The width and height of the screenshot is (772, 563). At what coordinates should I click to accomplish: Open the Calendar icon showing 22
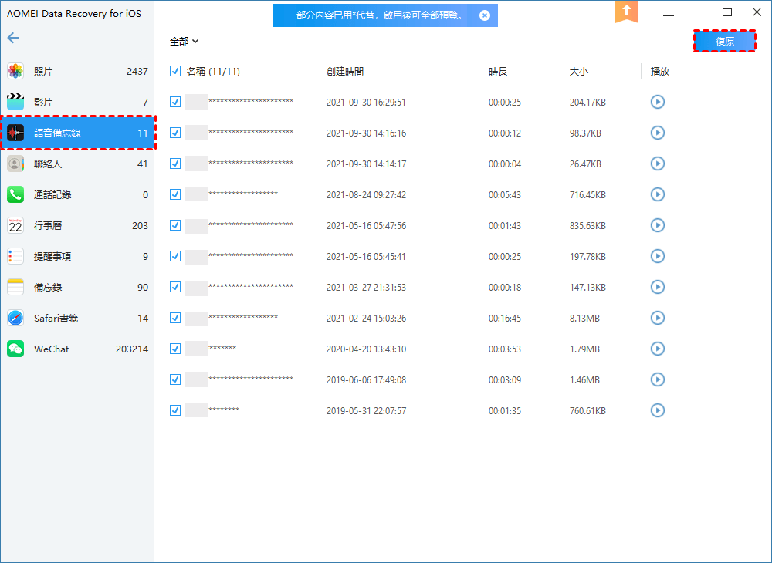[15, 226]
